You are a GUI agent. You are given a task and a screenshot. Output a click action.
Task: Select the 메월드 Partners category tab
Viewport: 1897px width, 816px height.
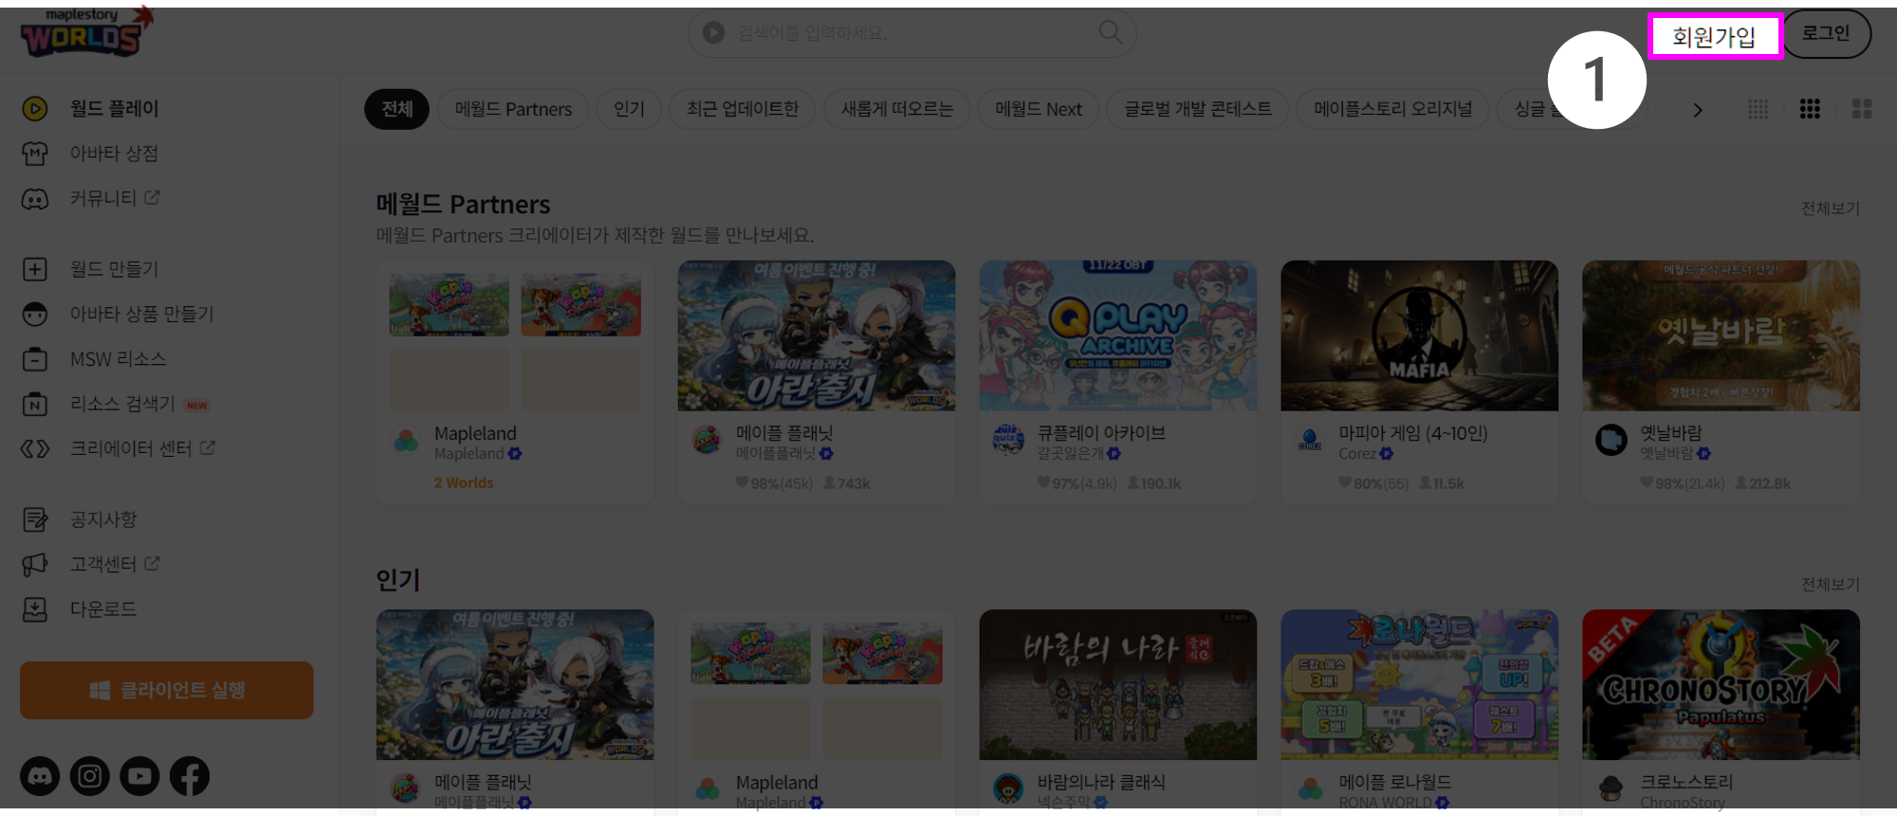click(513, 109)
